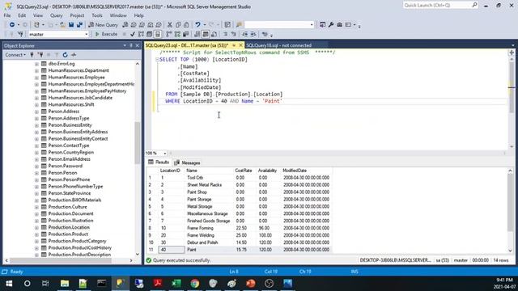
Task: Switch to SQLQuery18.sql not connected tab
Action: tap(278, 45)
